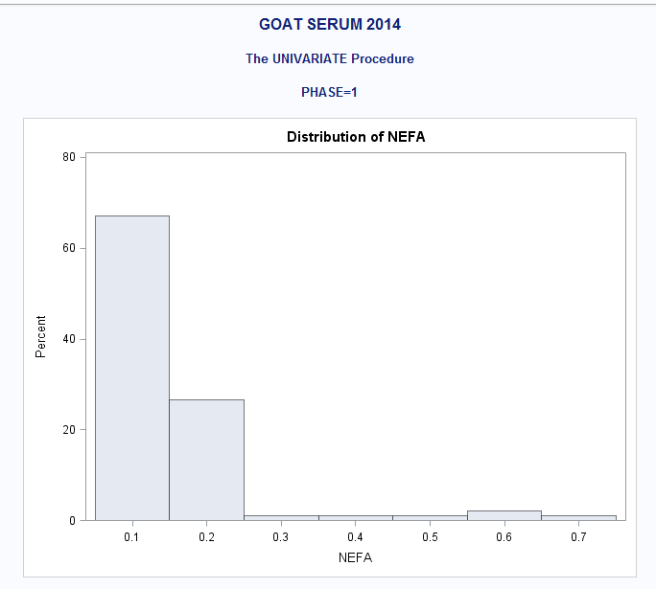Select The UNIVARIATE Procedure heading

tap(330, 58)
